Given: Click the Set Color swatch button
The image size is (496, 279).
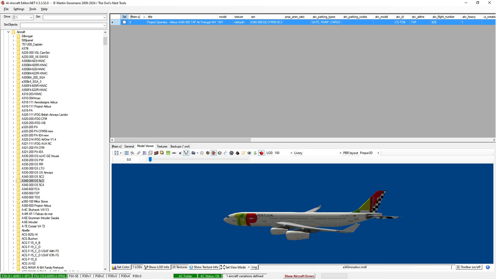Looking at the screenshot, I should tap(121, 267).
